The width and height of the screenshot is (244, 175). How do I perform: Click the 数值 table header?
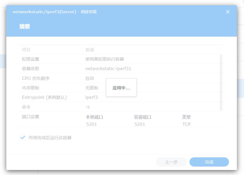point(89,50)
